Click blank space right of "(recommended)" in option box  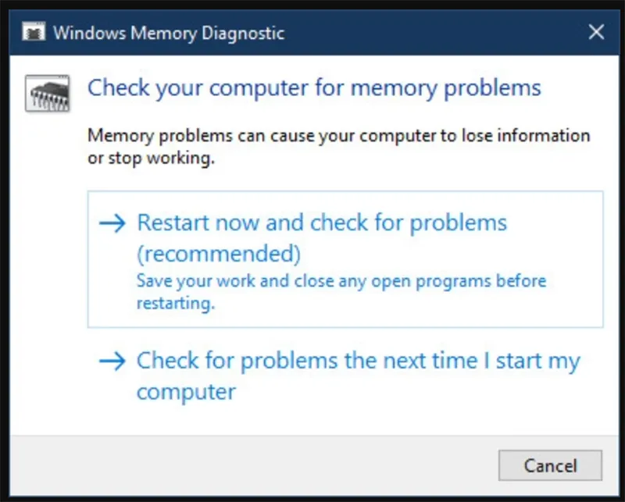(x=453, y=254)
